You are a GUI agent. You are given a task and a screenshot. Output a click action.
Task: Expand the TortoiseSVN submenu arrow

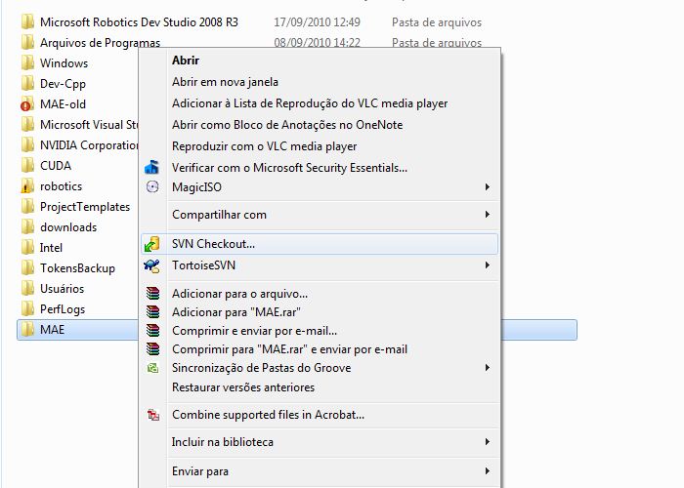[488, 264]
